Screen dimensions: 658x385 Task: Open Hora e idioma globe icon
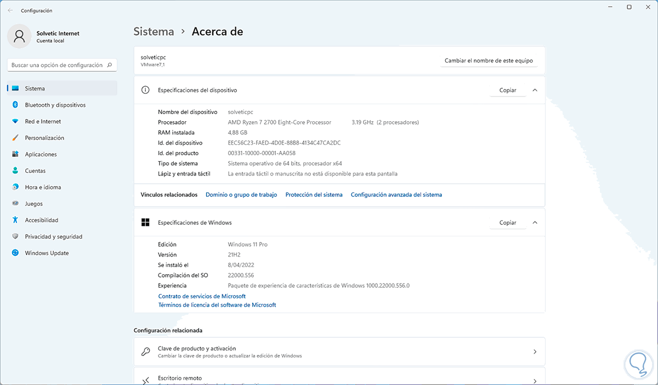point(15,187)
